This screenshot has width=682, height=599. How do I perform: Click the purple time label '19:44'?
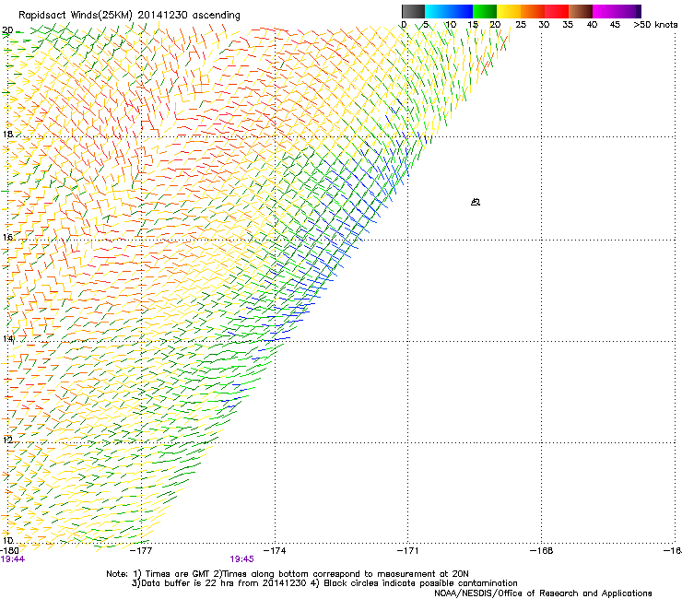(13, 559)
